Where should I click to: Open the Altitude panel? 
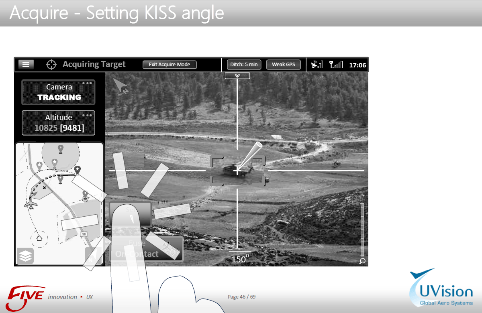pos(59,123)
